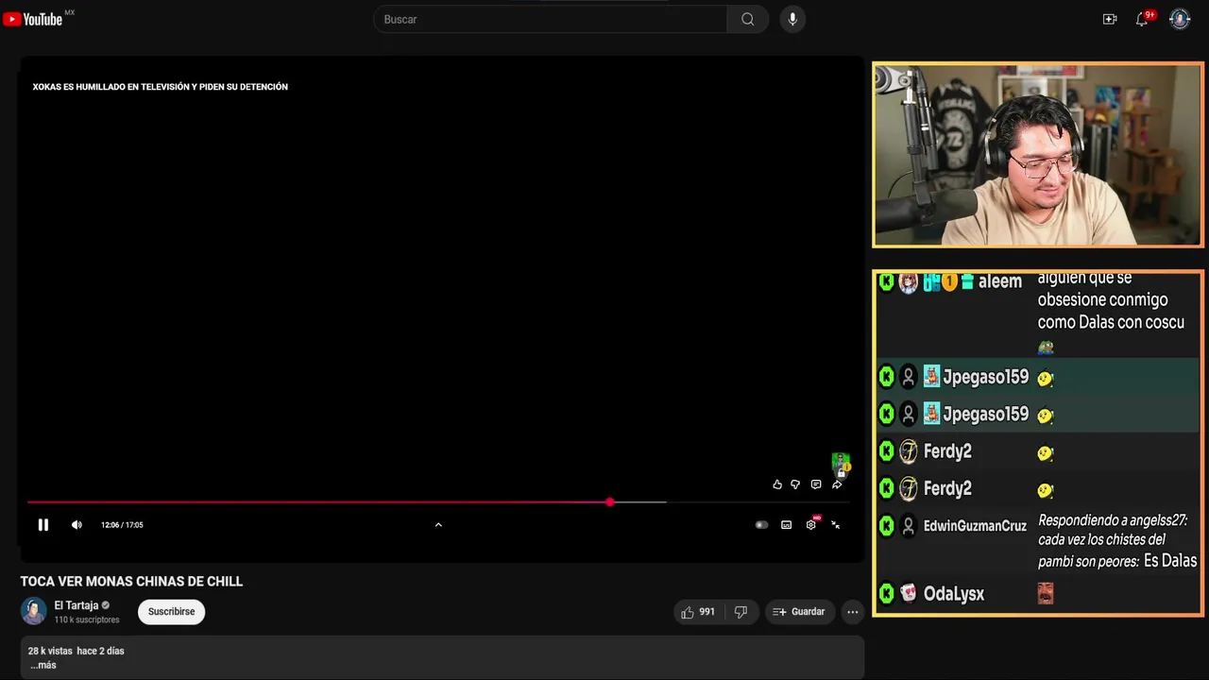Screen dimensions: 1209x680
Task: Mute the video with the speaker icon
Action: [77, 525]
